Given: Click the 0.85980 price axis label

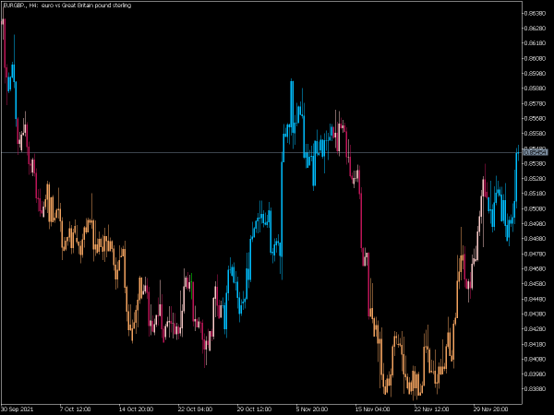Looking at the screenshot, I should (535, 73).
